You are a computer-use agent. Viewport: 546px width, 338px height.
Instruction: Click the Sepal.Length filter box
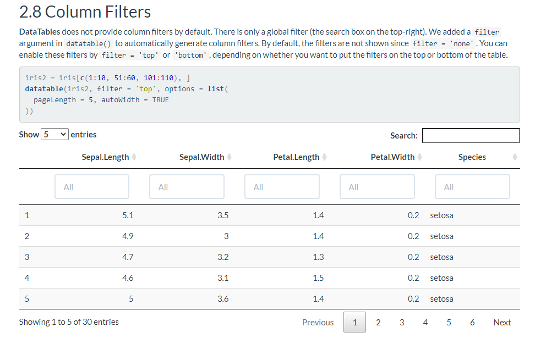[x=92, y=187]
